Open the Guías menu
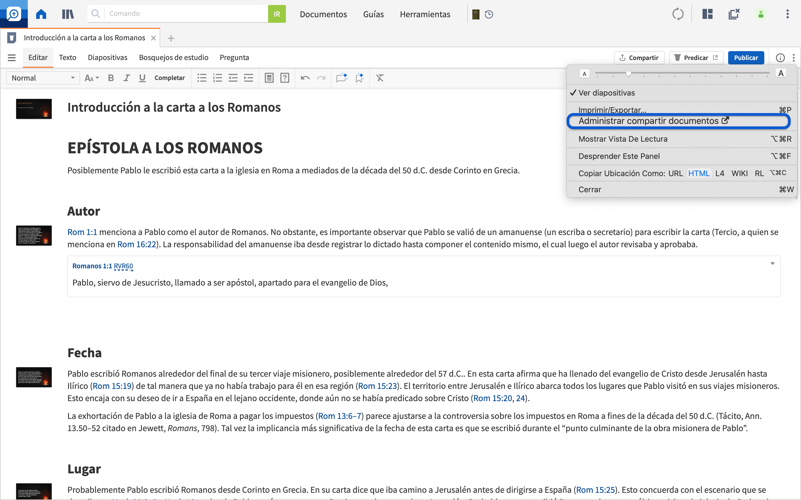Screen dimensions: 801x500 point(373,14)
